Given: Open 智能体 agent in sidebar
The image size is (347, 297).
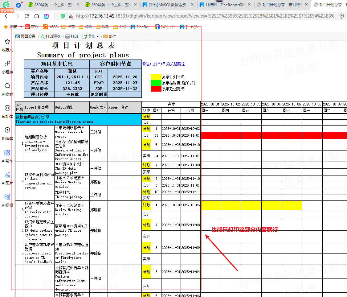Looking at the screenshot, I should point(7,111).
